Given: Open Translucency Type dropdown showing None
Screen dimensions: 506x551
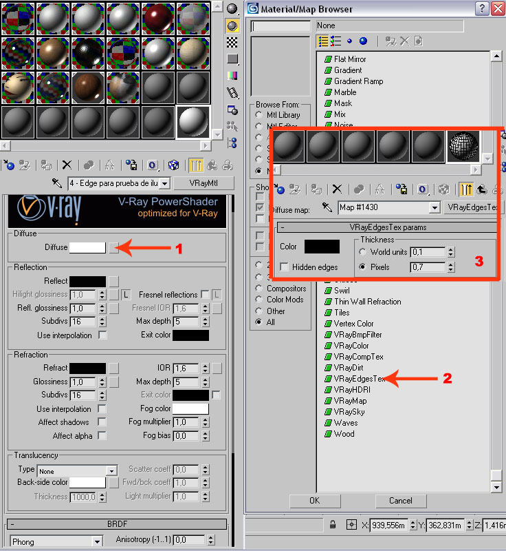Looking at the screenshot, I should tap(111, 471).
